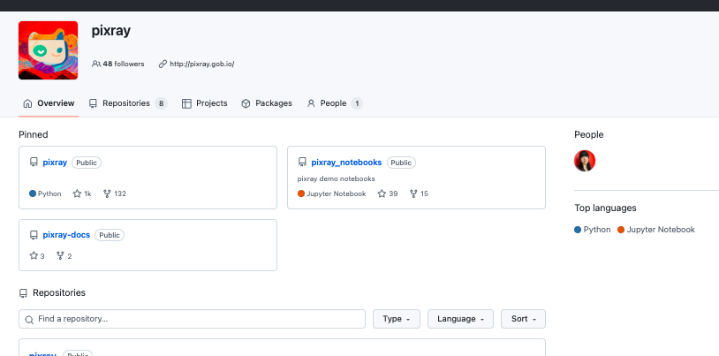The height and width of the screenshot is (356, 719).
Task: Click the repo icon beside pinned pixray
Action: [34, 163]
